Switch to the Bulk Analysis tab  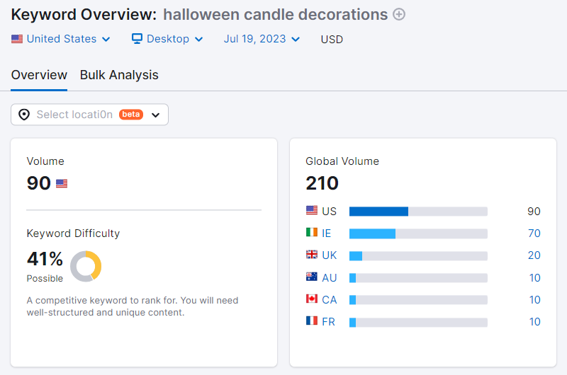[119, 75]
